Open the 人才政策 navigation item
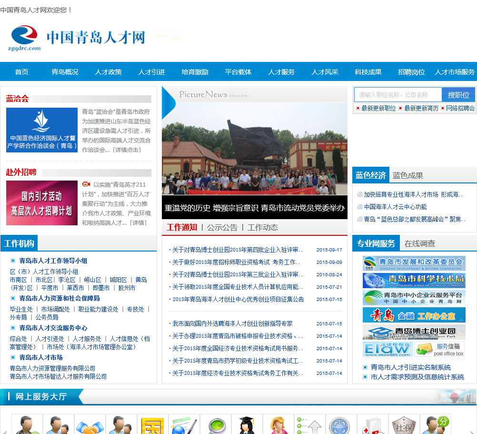The image size is (477, 434). 108,72
